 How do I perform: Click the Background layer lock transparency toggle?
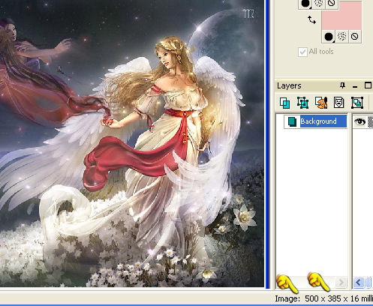click(x=371, y=122)
